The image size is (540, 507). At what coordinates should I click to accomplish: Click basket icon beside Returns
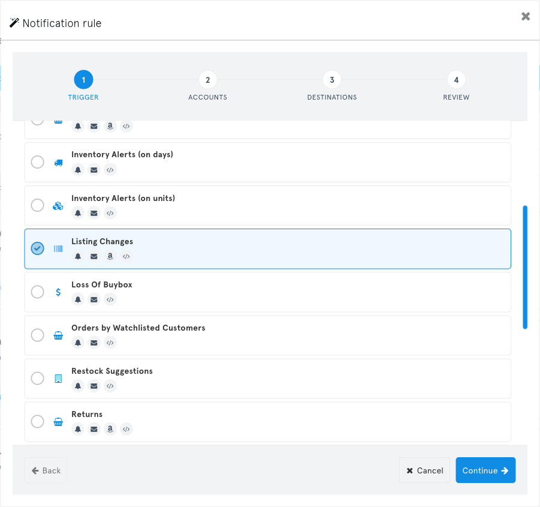[58, 422]
